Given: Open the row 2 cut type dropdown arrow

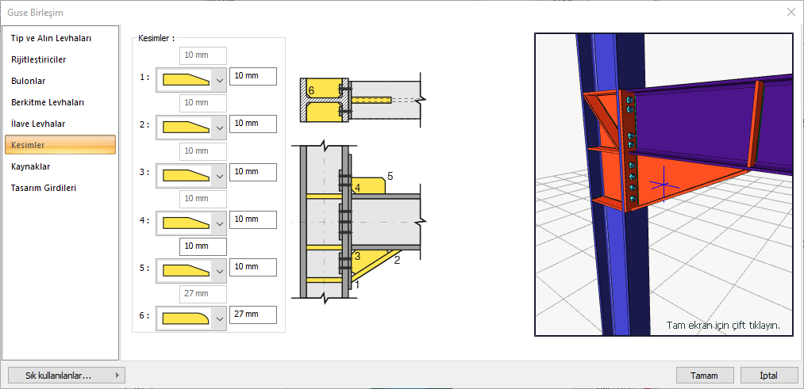Looking at the screenshot, I should [x=220, y=128].
